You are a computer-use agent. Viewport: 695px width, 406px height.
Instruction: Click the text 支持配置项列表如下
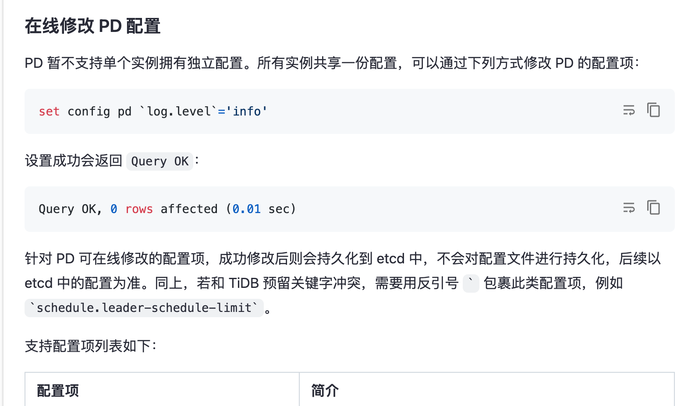(x=90, y=346)
